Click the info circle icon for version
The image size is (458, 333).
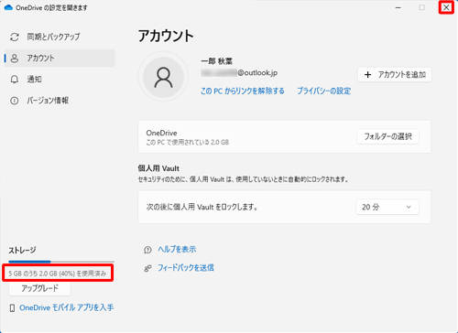(x=15, y=101)
